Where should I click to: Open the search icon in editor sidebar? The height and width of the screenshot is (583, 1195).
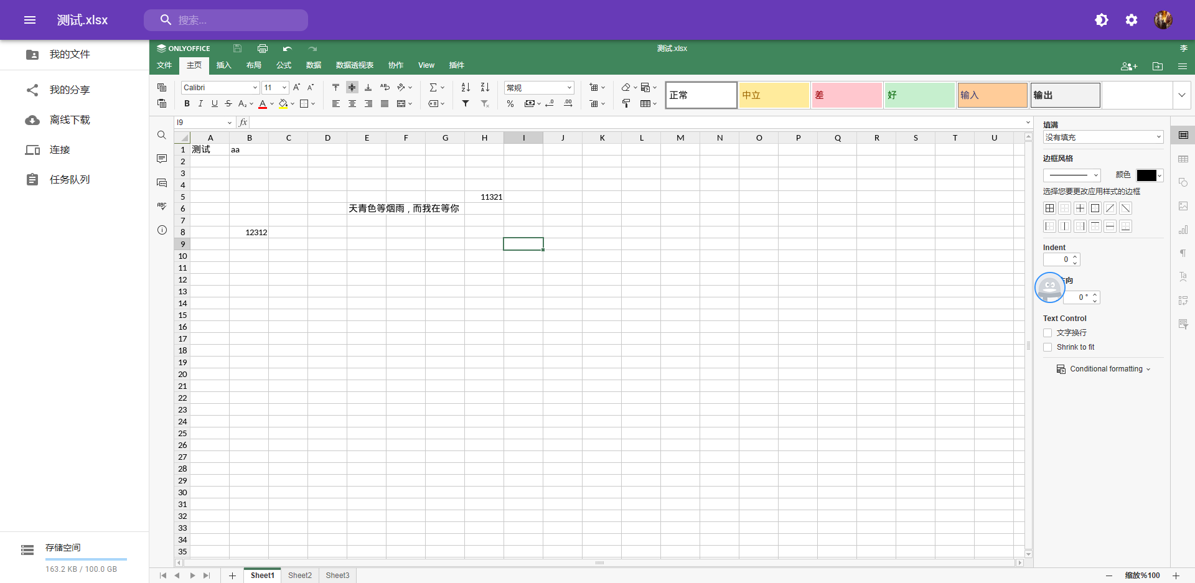coord(162,135)
